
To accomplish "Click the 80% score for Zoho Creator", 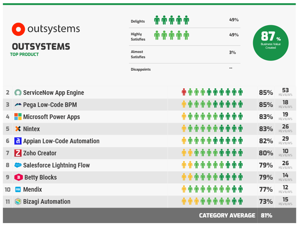I will click(266, 153).
